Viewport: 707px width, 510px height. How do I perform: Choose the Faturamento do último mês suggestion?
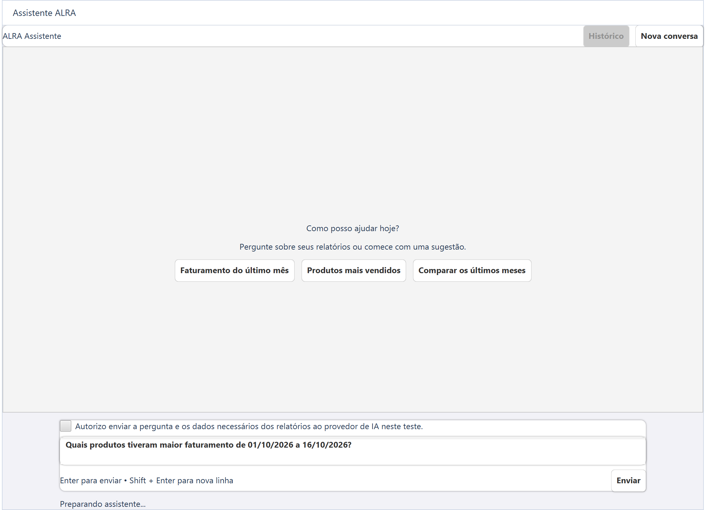[234, 270]
